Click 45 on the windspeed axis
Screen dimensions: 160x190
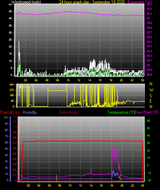(x=10, y=12)
